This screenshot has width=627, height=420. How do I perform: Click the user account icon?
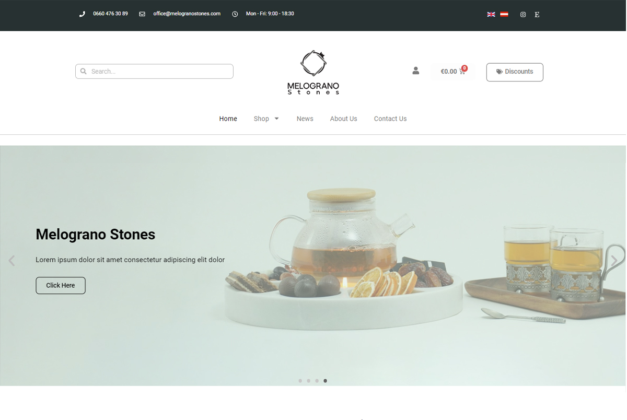(x=416, y=71)
